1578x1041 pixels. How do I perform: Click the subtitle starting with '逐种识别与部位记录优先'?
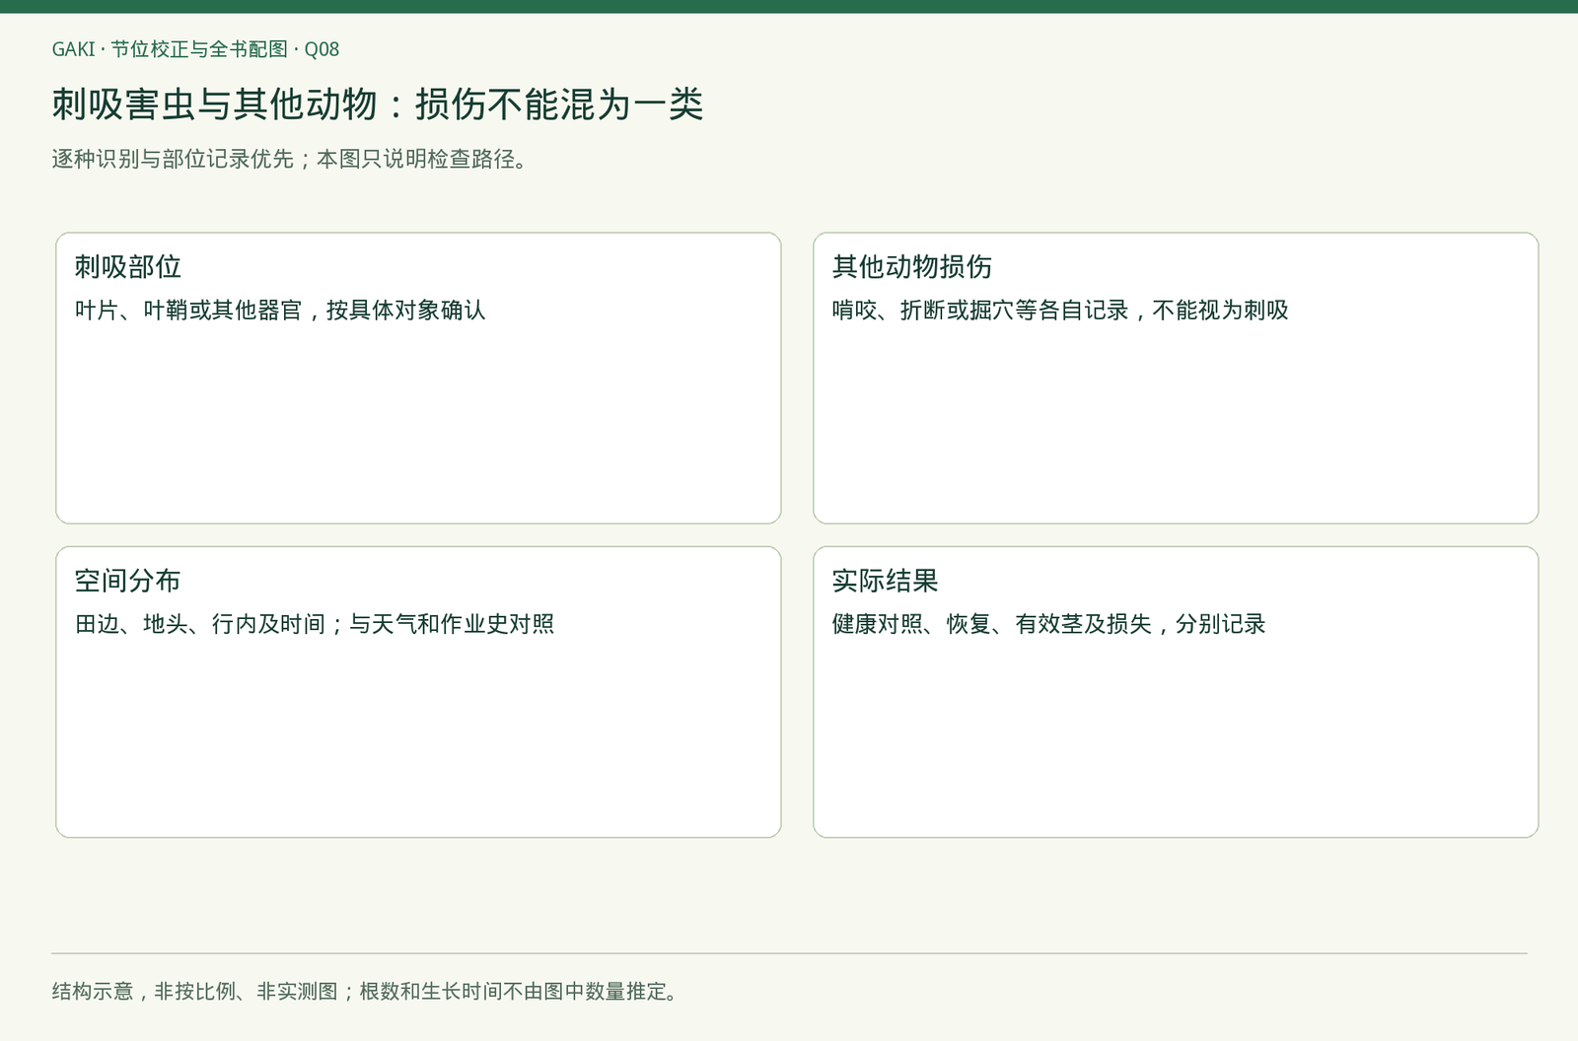293,159
